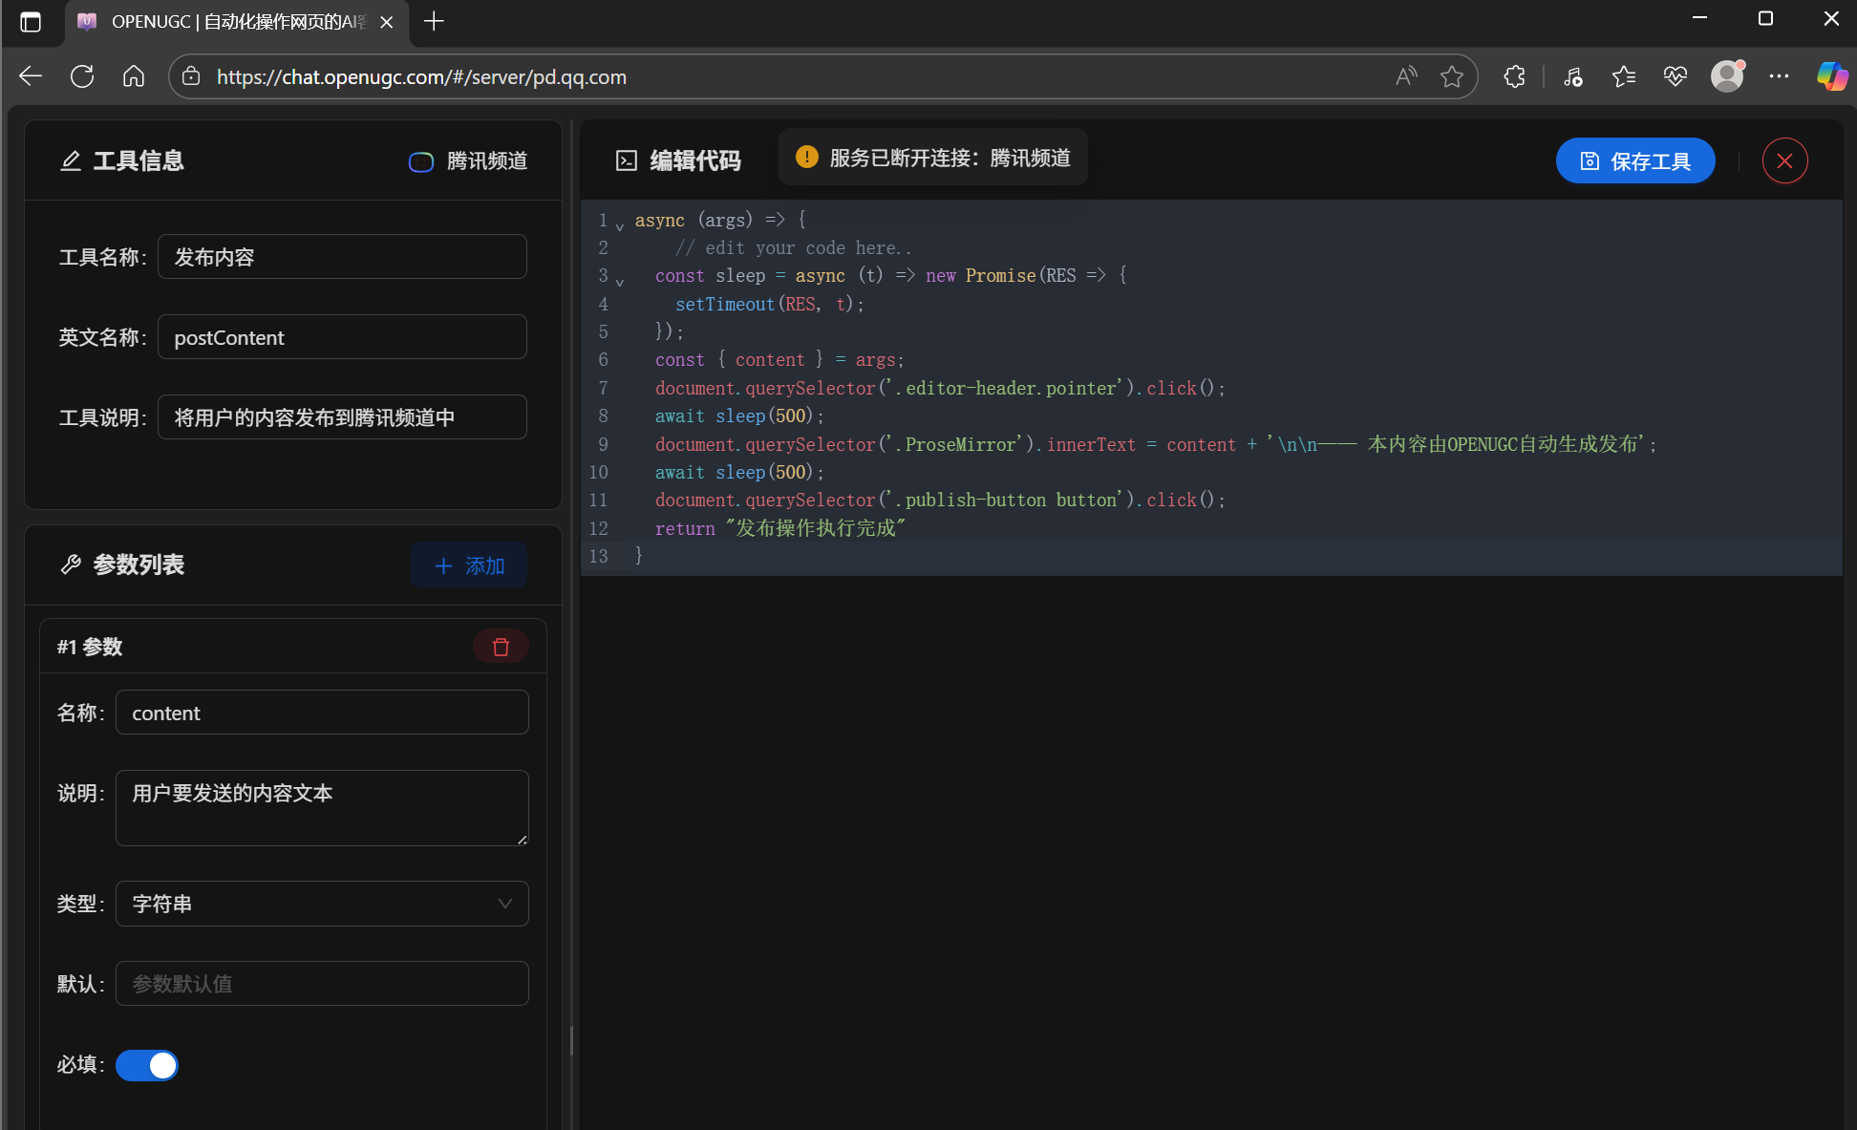Open the 类型 字符串 dropdown
The width and height of the screenshot is (1857, 1130).
(322, 904)
